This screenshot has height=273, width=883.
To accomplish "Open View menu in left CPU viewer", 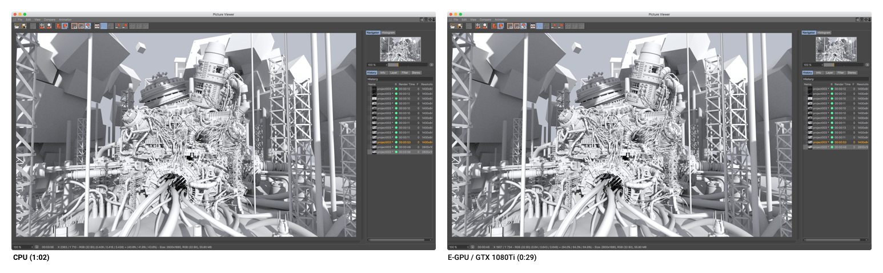I will click(x=37, y=19).
